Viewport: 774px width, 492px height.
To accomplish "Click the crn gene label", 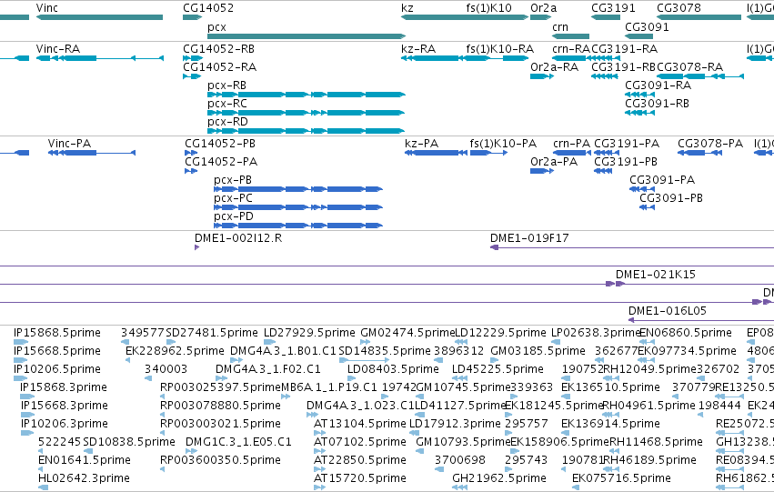I will [560, 27].
